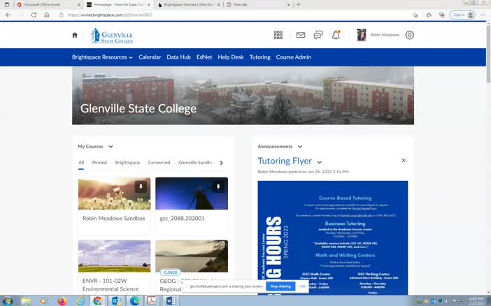Viewport: 491px width, 306px height.
Task: Open admin tools gear icon
Action: (410, 35)
